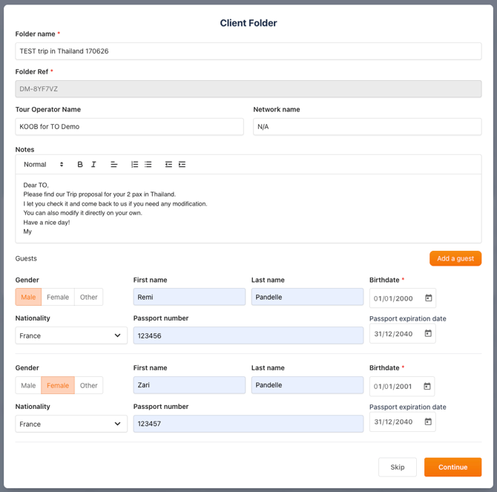Open calendar for Remi's passport expiration date

coord(428,333)
